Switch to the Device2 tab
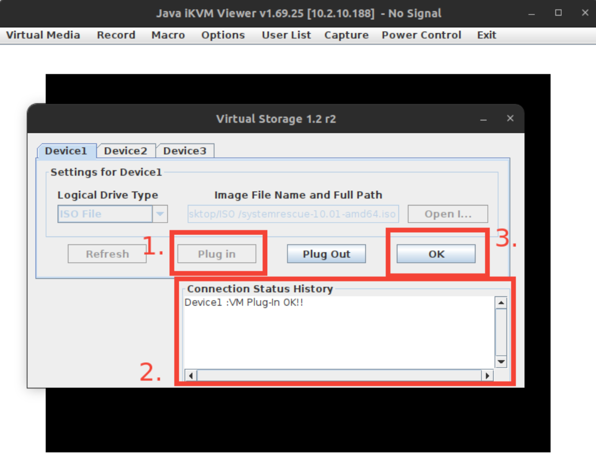Image resolution: width=596 pixels, height=473 pixels. point(125,151)
